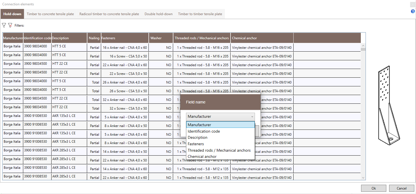
Task: Click the Field name popup title bar
Action: [220, 102]
